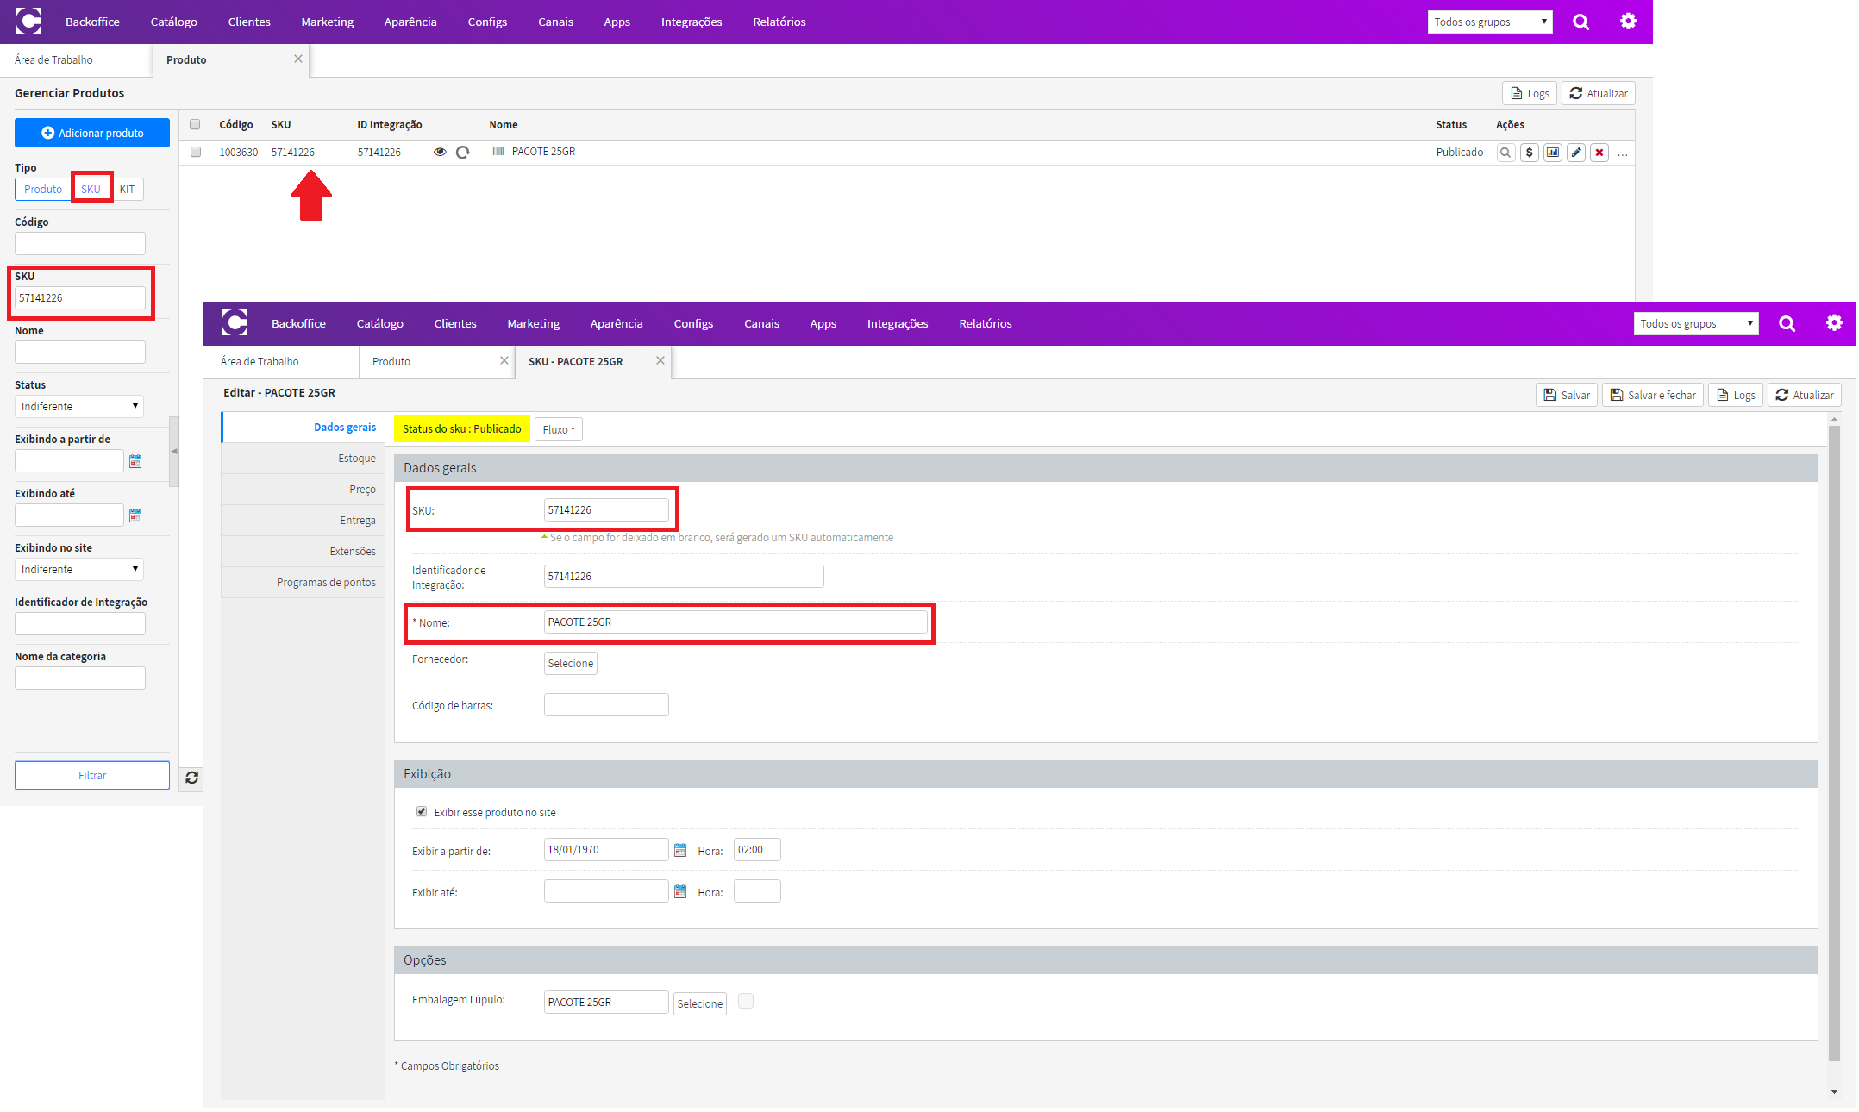Click the platform logo in the SKU editor window
This screenshot has width=1859, height=1112.
(x=234, y=322)
